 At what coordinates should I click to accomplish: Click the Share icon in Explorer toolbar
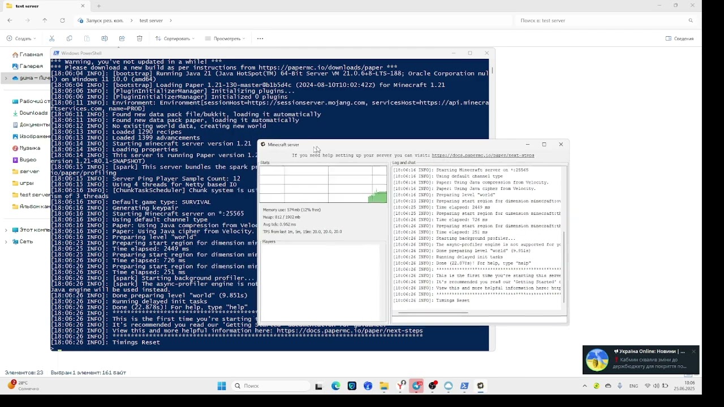(x=122, y=38)
